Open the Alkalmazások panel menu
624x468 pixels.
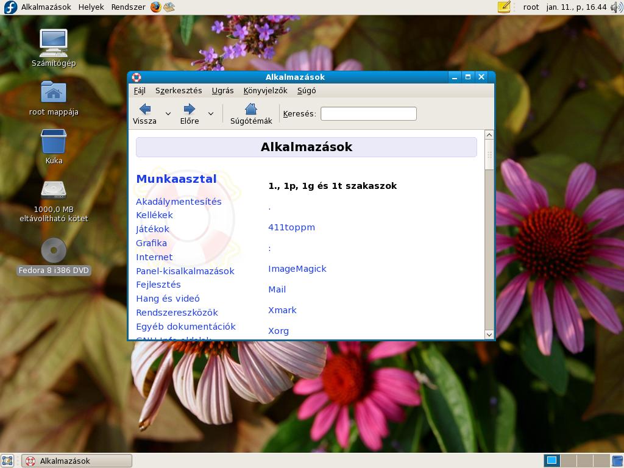46,7
